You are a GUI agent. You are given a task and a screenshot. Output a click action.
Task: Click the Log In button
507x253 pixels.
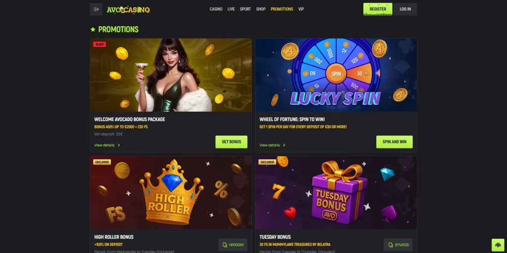[x=405, y=9]
